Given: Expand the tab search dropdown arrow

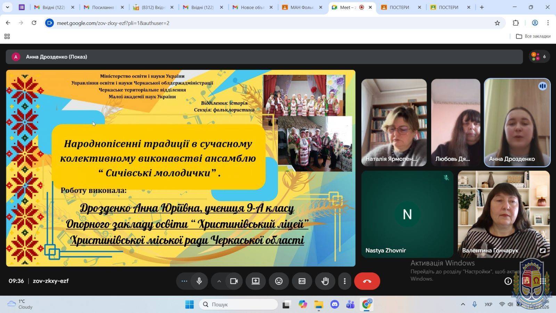Looking at the screenshot, I should pyautogui.click(x=7, y=7).
